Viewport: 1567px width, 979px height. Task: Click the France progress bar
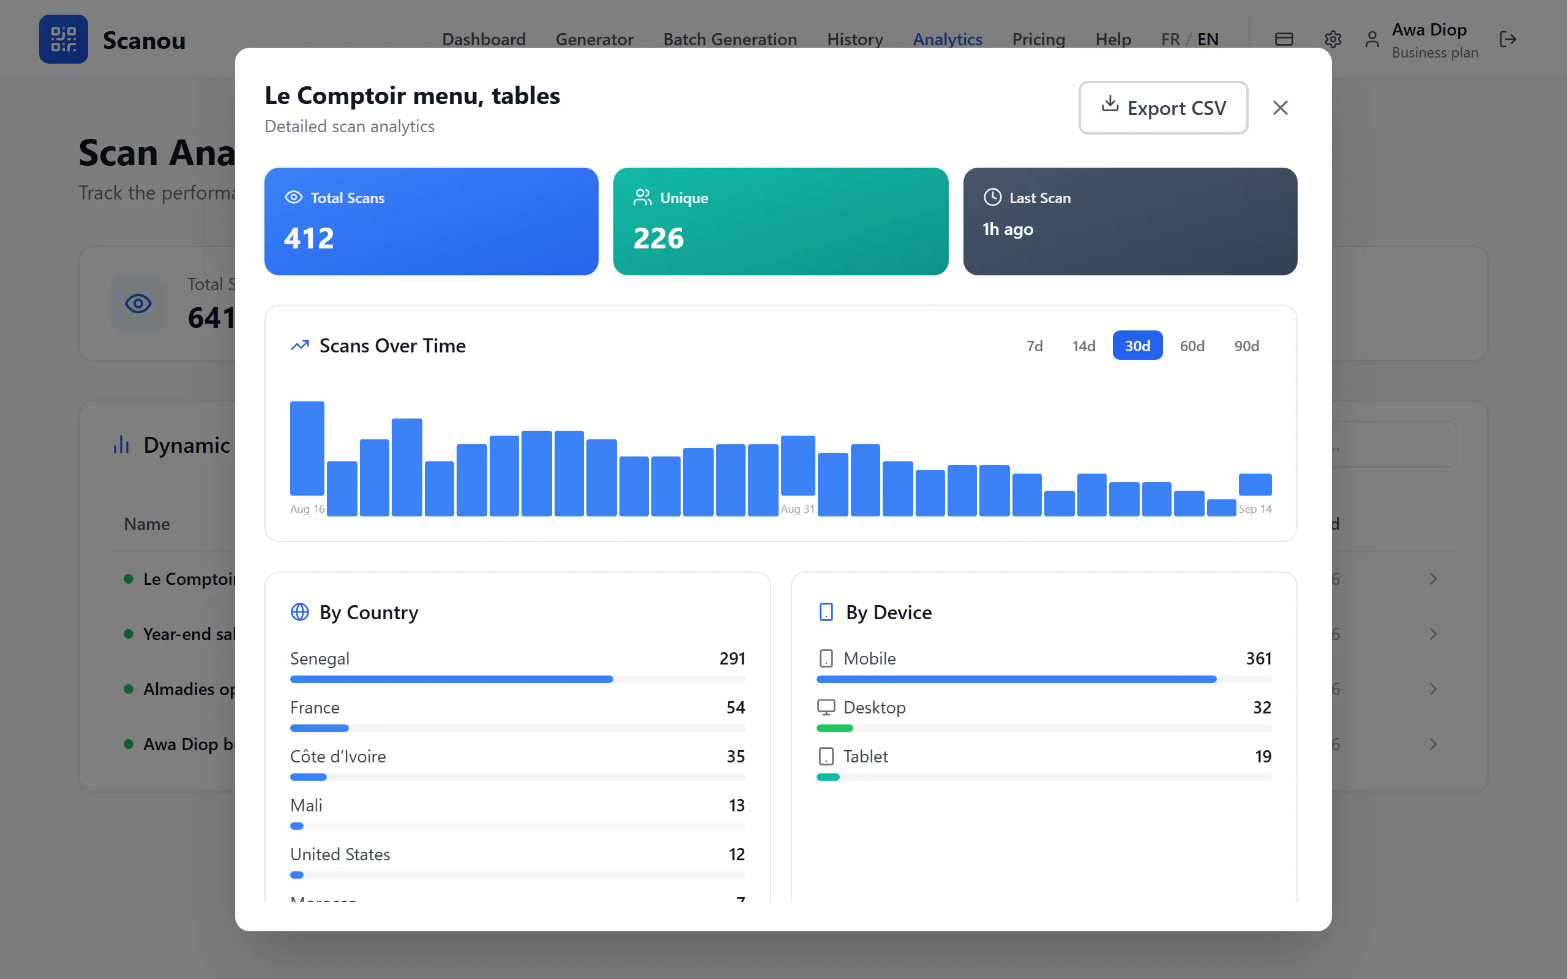pos(517,728)
